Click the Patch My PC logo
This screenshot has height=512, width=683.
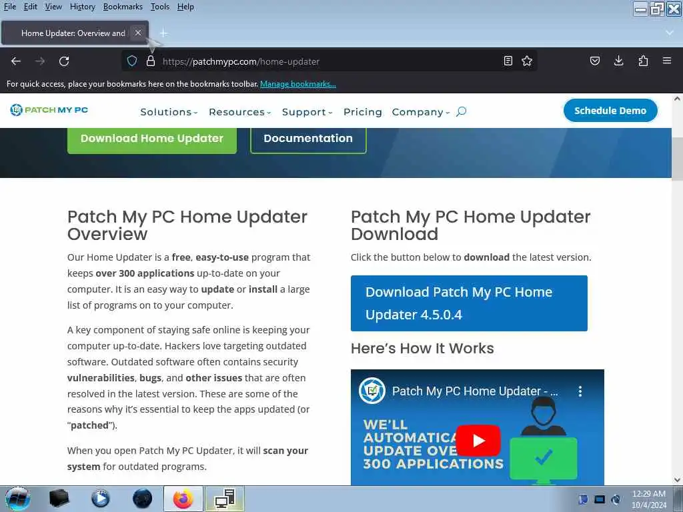pos(49,110)
